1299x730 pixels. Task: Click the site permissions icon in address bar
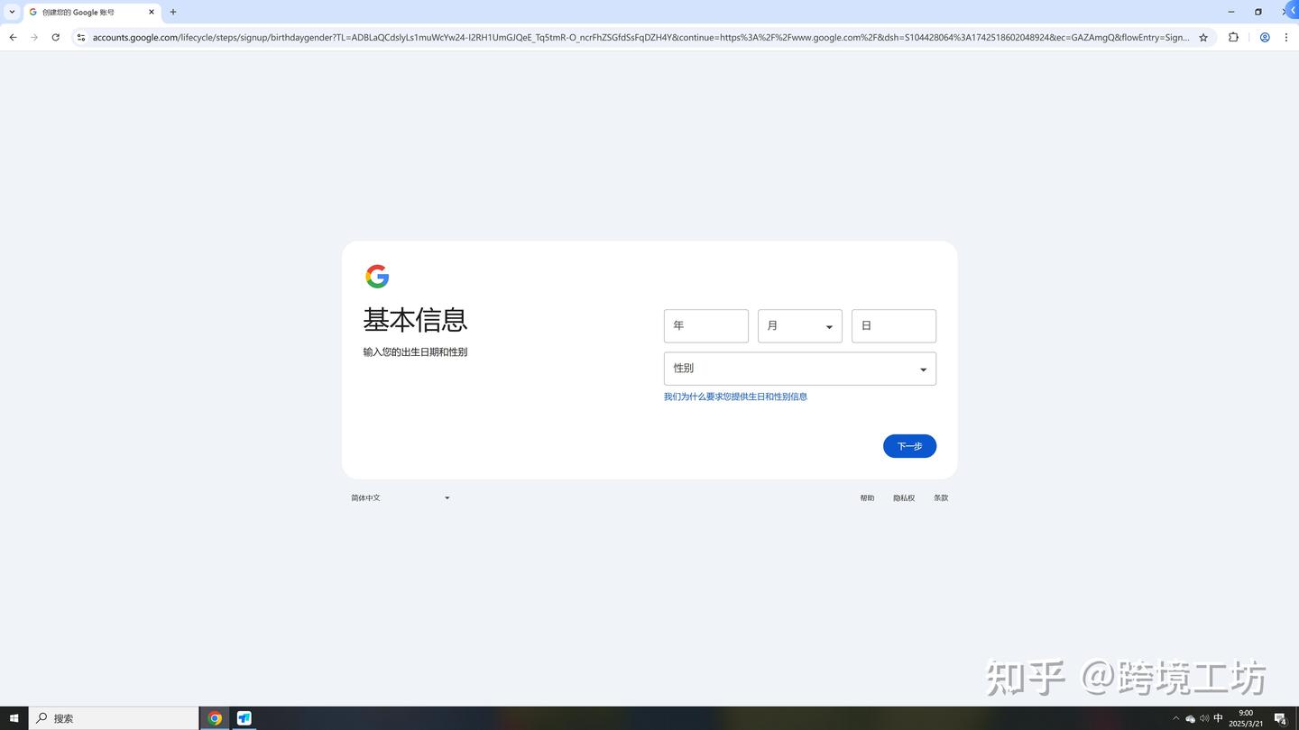pos(80,37)
